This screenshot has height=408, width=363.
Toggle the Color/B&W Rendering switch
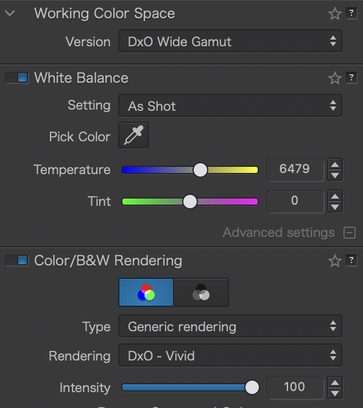tap(16, 261)
